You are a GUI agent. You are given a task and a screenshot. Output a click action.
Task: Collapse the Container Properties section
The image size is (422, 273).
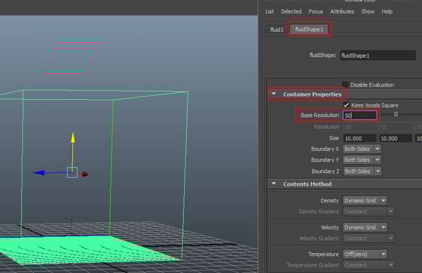pos(275,95)
